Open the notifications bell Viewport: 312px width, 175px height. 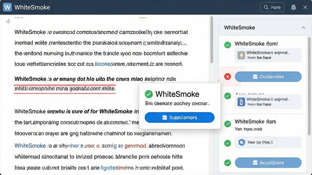pos(293,7)
